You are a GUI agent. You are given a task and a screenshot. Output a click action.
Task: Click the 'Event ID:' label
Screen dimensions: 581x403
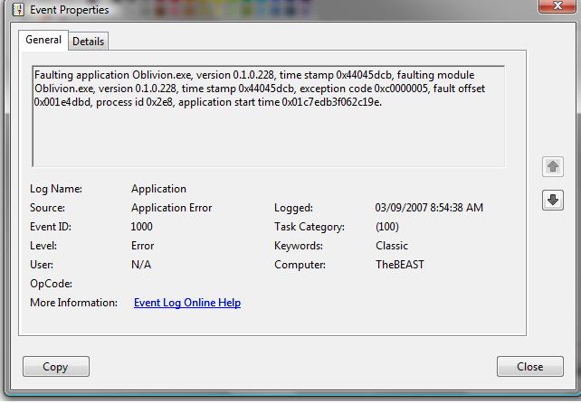coord(51,227)
